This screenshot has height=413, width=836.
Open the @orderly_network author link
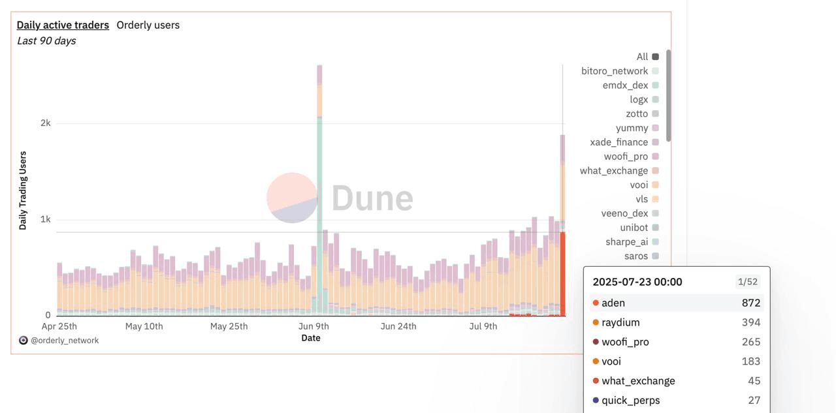coord(65,340)
